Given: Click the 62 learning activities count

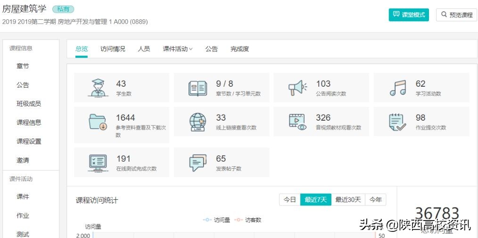Looking at the screenshot, I should pyautogui.click(x=420, y=84).
